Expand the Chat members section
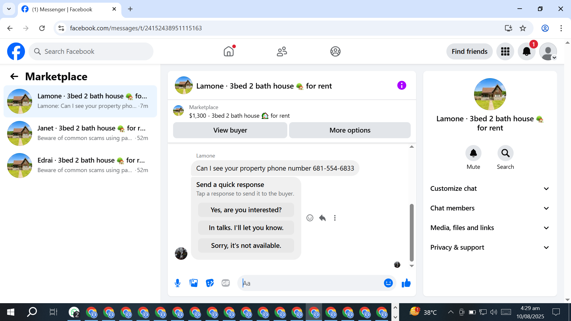Screen dimensions: 571x321 click(490, 208)
